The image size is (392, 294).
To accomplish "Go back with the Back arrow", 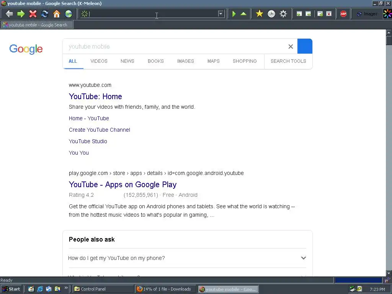I will [x=9, y=14].
